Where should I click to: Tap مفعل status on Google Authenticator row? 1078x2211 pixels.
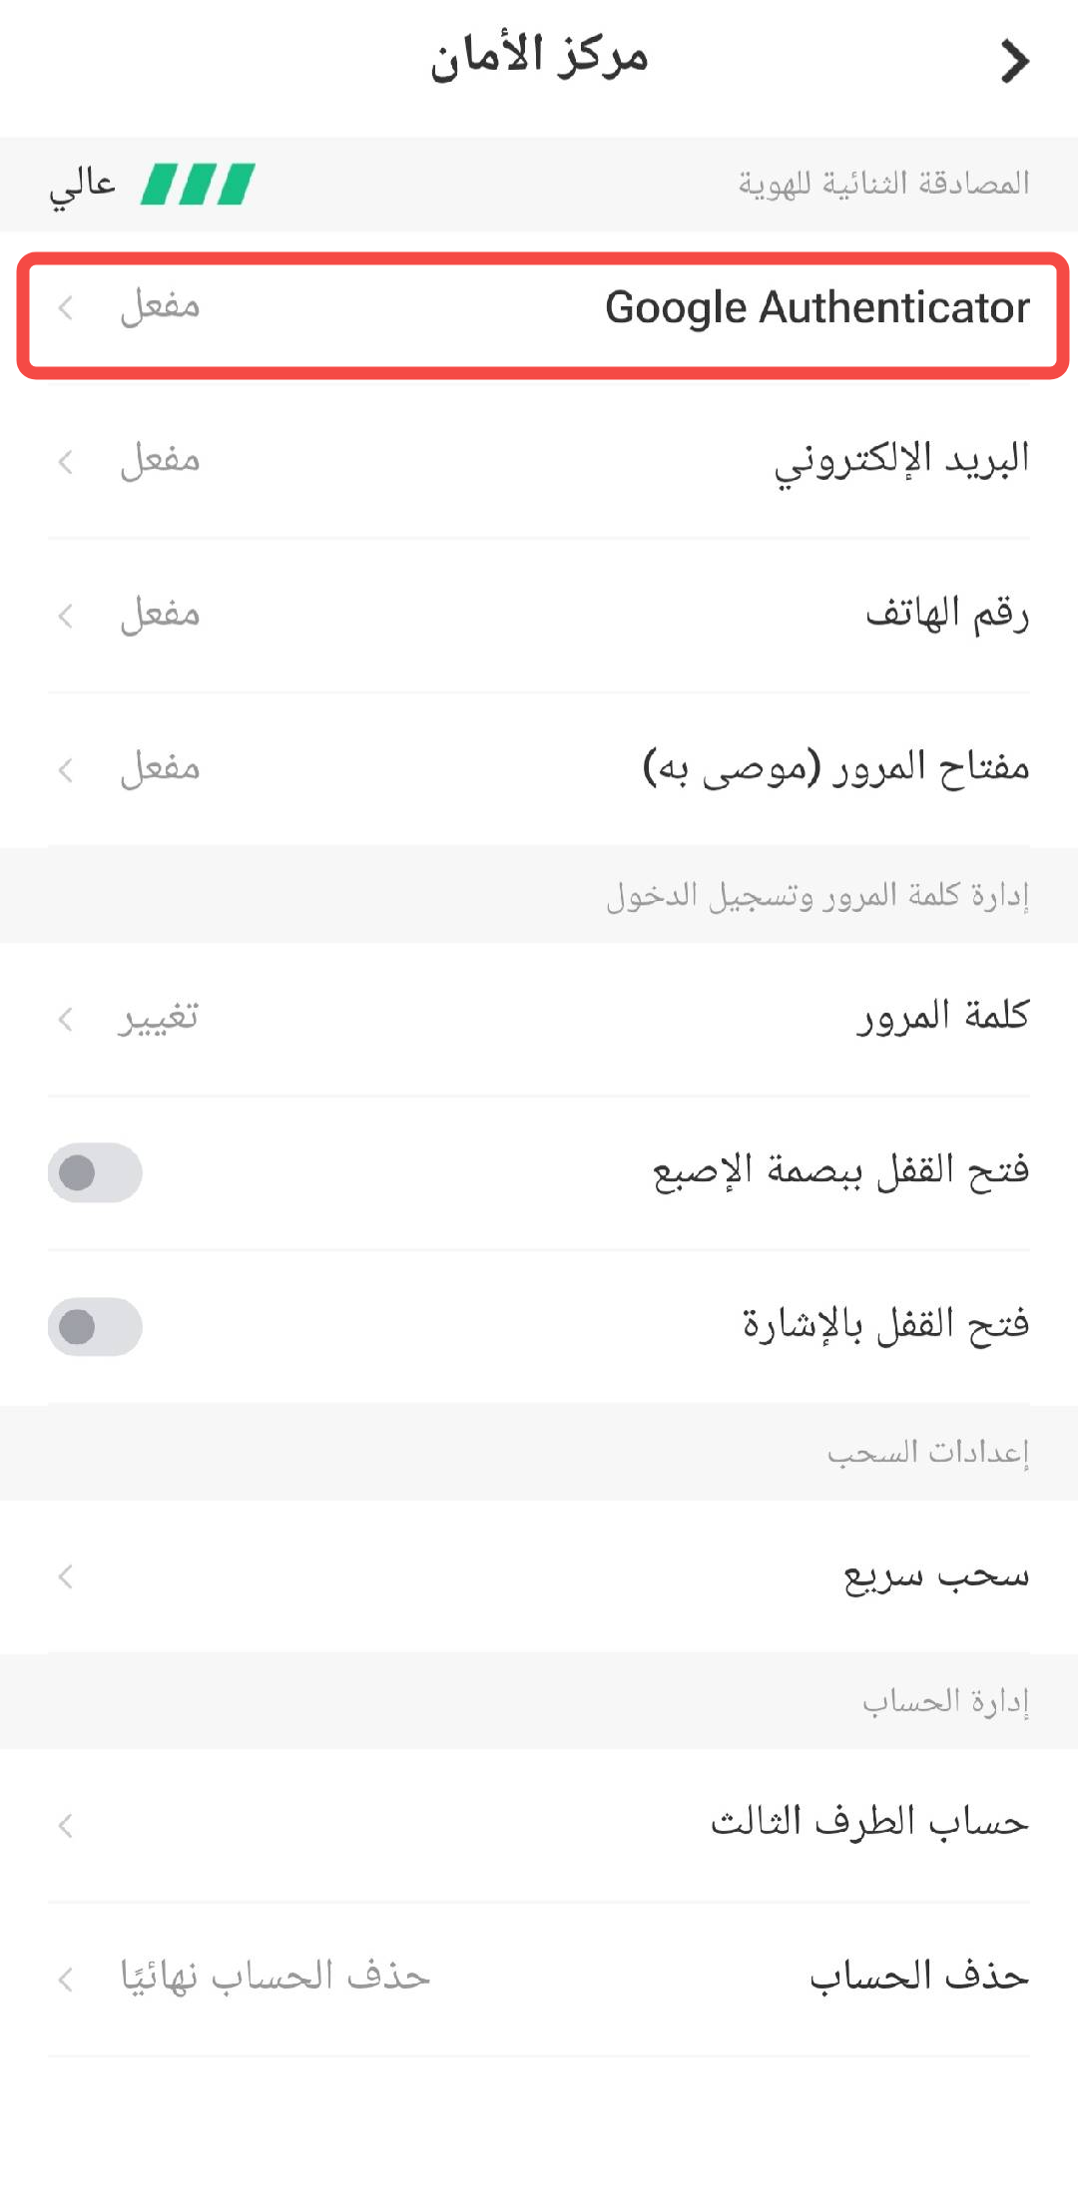click(160, 305)
